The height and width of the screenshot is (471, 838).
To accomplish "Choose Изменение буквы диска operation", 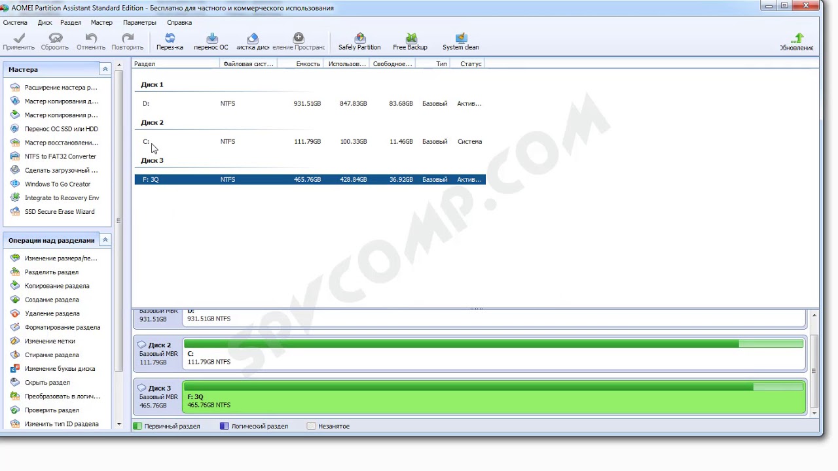I will click(x=52, y=368).
